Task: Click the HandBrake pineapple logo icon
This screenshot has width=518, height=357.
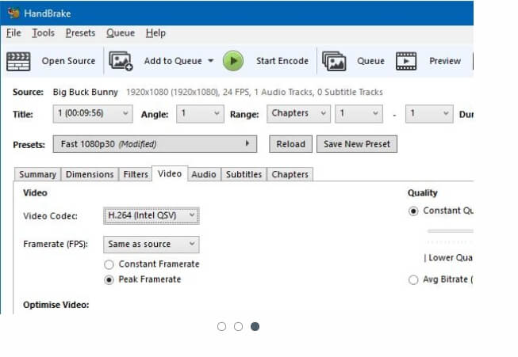Action: (13, 13)
